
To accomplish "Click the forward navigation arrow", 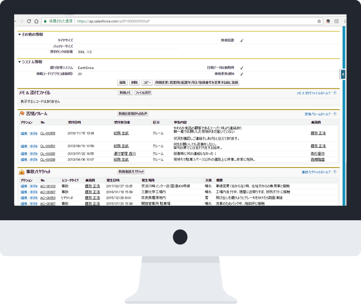I will [x=21, y=21].
